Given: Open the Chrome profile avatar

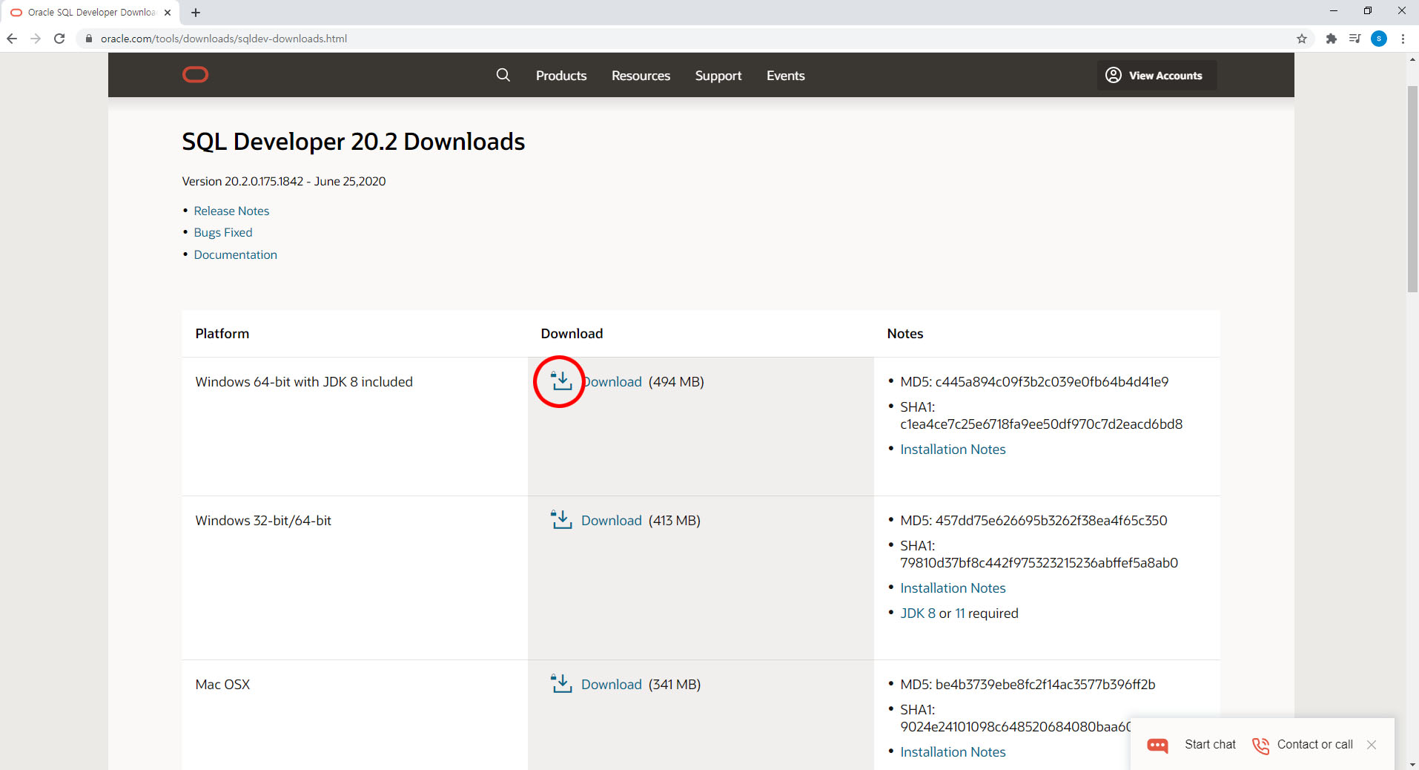Looking at the screenshot, I should pos(1379,39).
